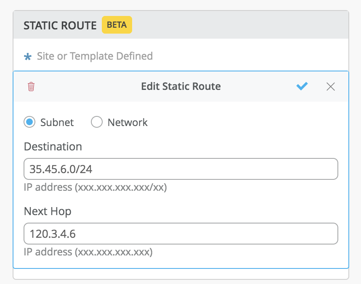Click the yellow BETA badge

pos(117,25)
